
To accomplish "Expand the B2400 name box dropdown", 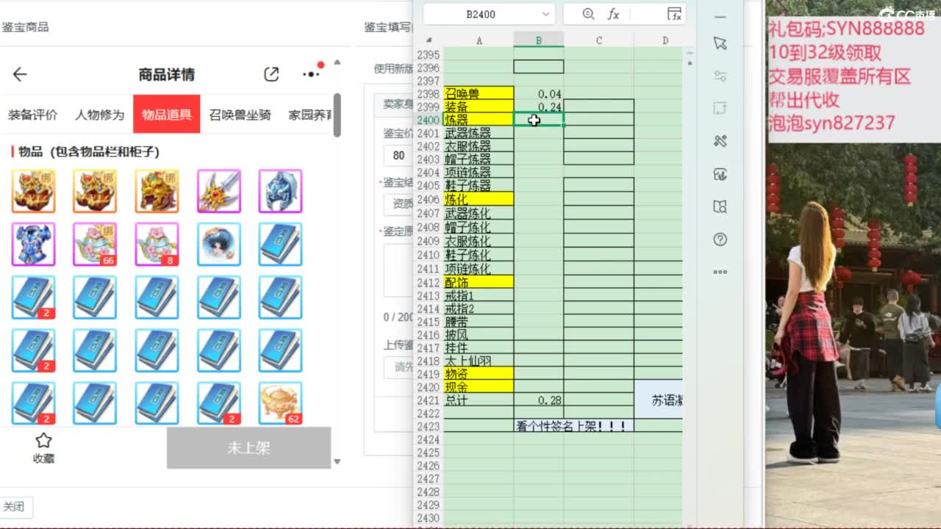I will point(545,14).
